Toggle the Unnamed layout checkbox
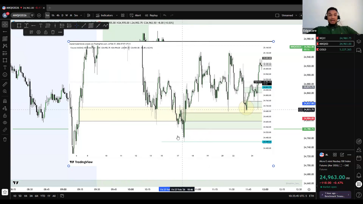This screenshot has width=363, height=204. [x=277, y=15]
